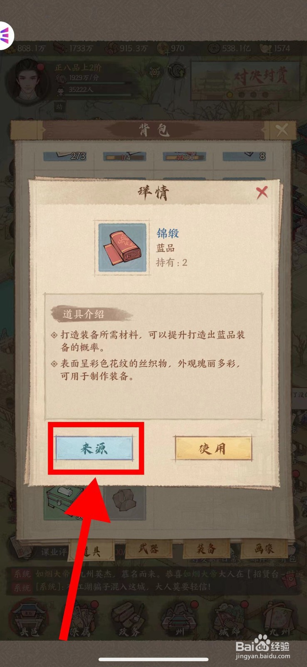Switch to the 画像 portrait tab
The width and height of the screenshot is (307, 667).
coord(264,549)
